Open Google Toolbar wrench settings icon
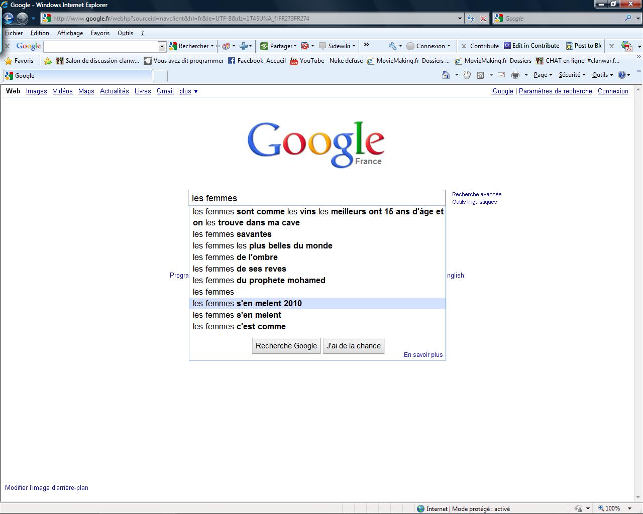643x514 pixels. click(x=391, y=46)
